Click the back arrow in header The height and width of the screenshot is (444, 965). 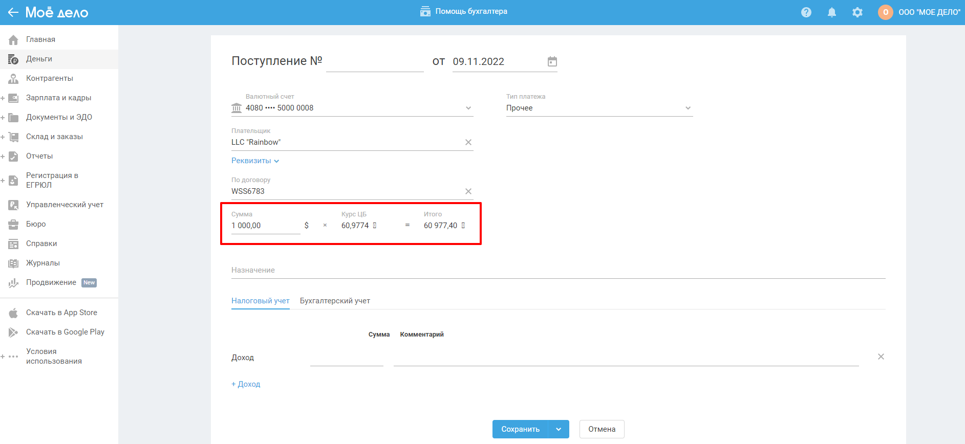tap(13, 12)
